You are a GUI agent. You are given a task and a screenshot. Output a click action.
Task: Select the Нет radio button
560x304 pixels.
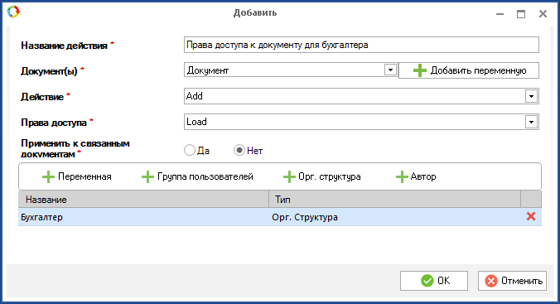239,151
